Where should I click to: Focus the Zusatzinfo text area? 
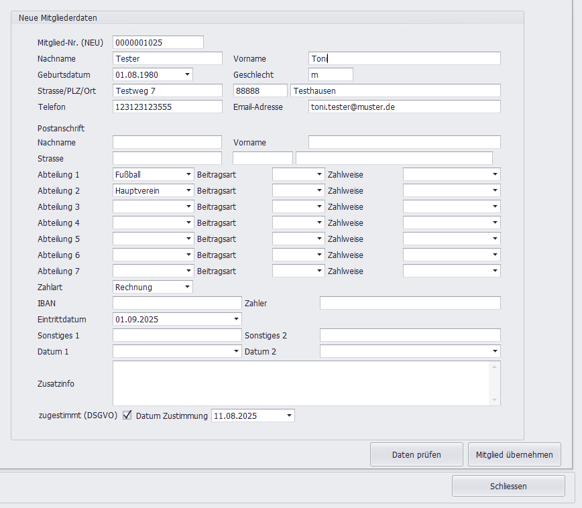pyautogui.click(x=302, y=383)
